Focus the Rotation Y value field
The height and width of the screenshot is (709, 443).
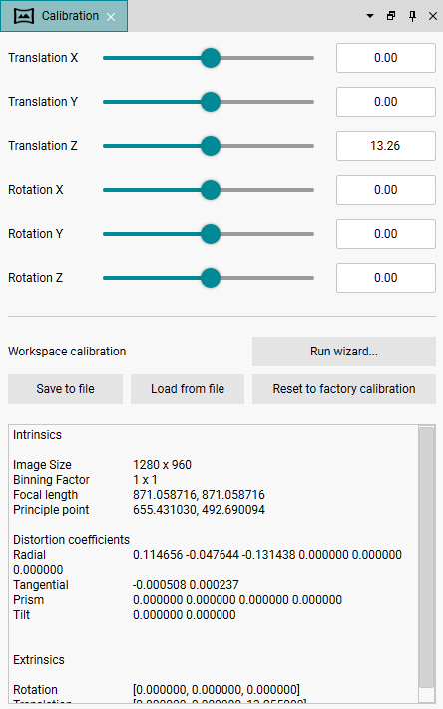point(386,234)
